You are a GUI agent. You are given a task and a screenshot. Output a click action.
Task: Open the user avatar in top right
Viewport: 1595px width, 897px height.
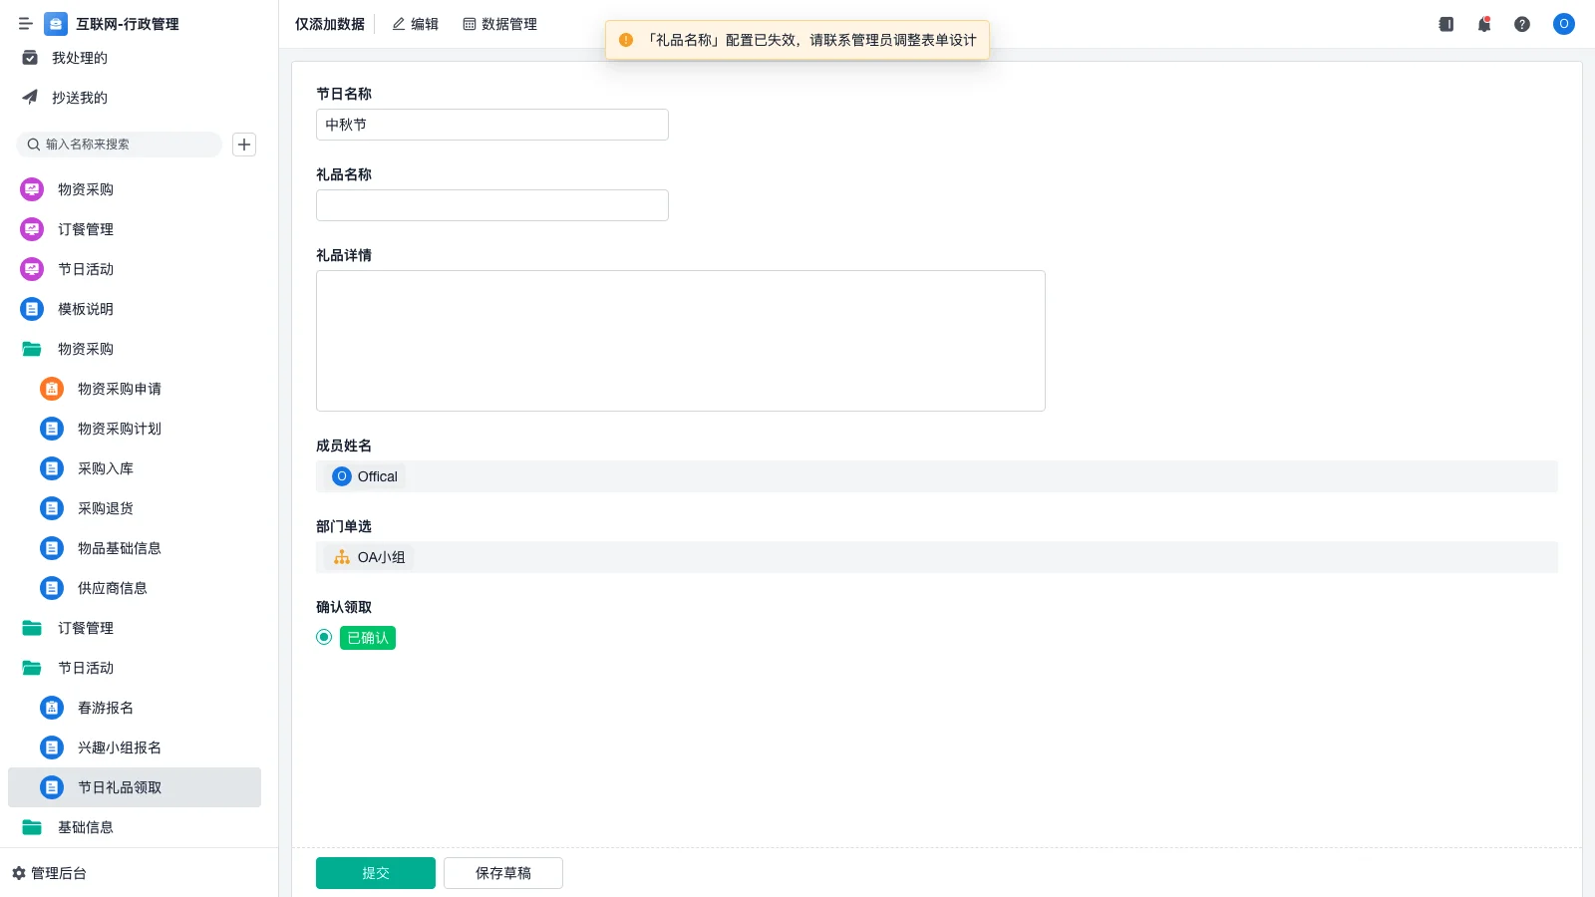(x=1563, y=24)
